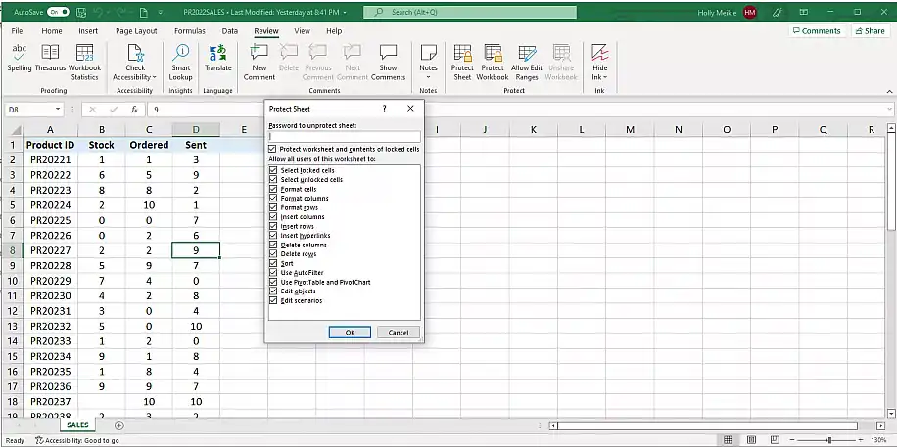Viewport: 897px width, 447px height.
Task: Click the pen icon near user avatar
Action: (777, 12)
